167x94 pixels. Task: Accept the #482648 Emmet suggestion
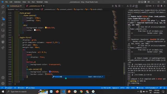pos(79,77)
